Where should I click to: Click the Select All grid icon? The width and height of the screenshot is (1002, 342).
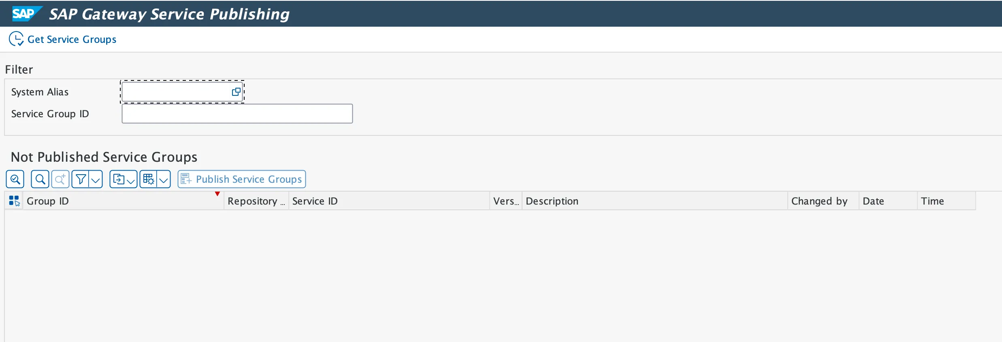point(14,201)
